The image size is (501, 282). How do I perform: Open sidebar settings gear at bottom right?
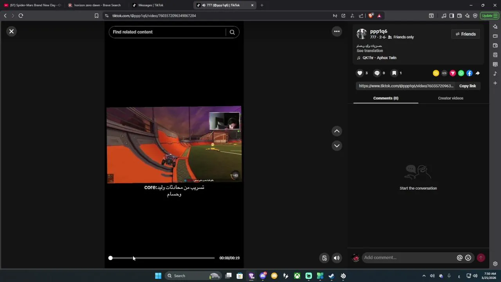495,264
